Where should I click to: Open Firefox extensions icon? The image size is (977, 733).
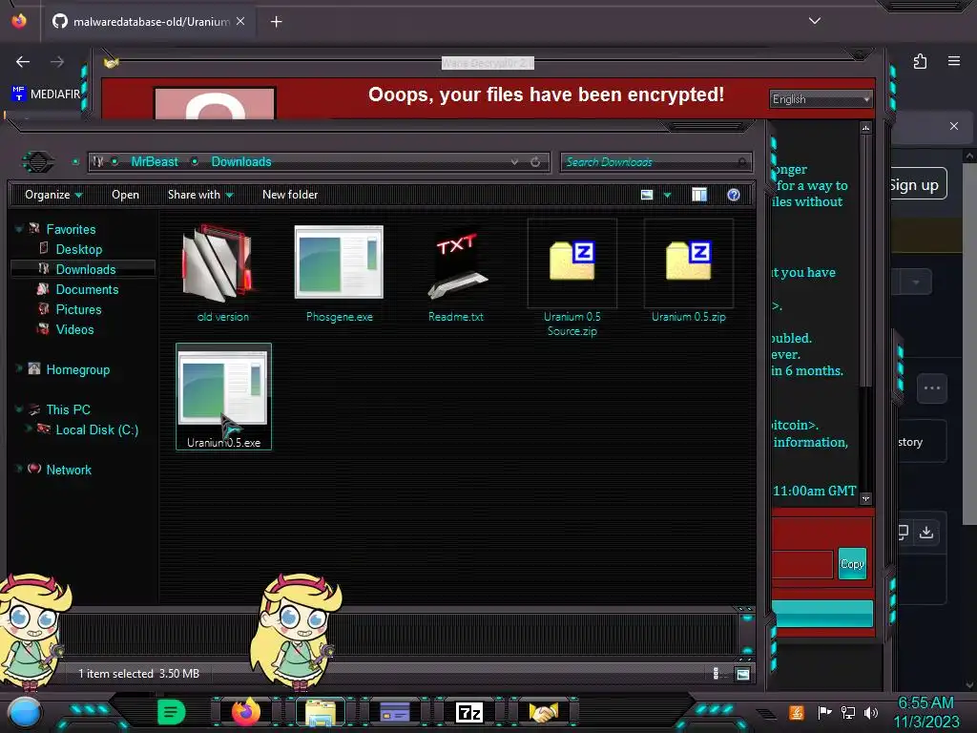[x=920, y=62]
